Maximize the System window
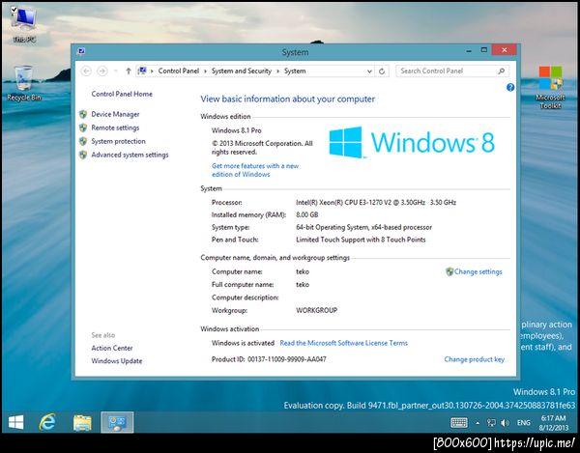This screenshot has width=580, height=453. (484, 50)
